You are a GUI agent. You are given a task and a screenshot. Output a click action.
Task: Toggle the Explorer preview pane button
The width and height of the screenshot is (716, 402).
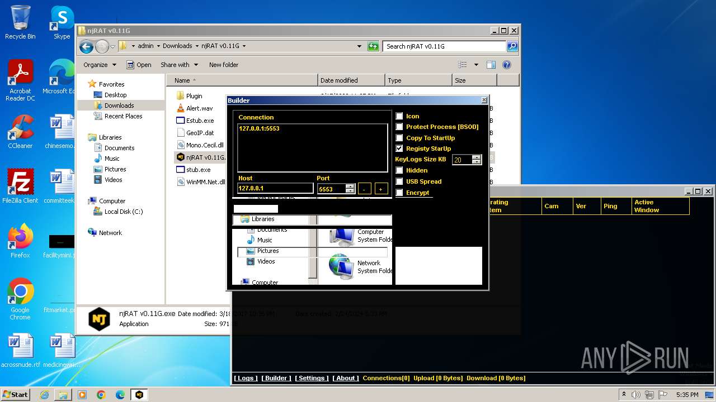tap(491, 65)
